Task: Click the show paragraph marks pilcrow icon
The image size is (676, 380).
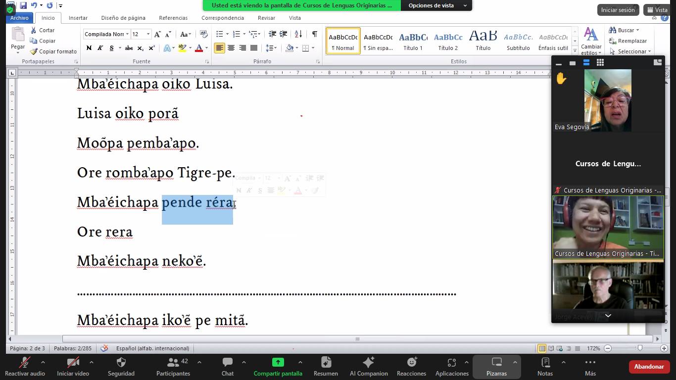Action: (314, 34)
